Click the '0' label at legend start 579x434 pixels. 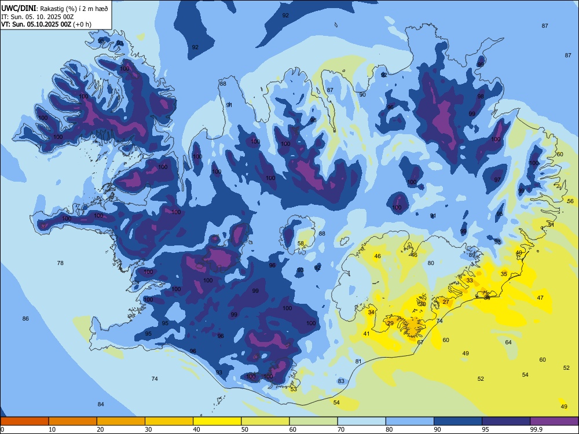[x=2, y=429]
